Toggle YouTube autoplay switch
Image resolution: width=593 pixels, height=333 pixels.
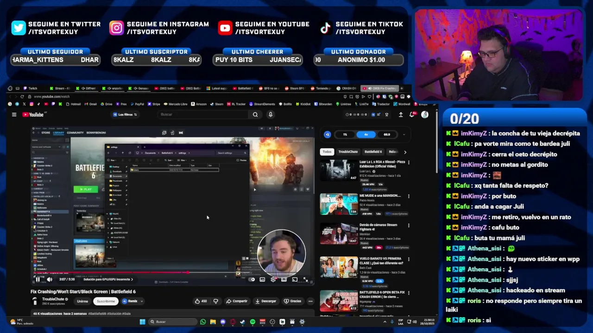(252, 279)
